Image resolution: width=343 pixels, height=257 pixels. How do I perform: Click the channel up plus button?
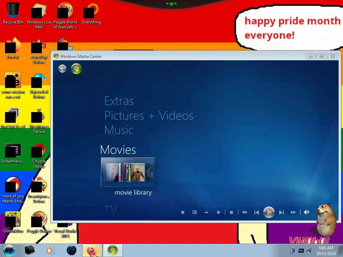point(218,212)
